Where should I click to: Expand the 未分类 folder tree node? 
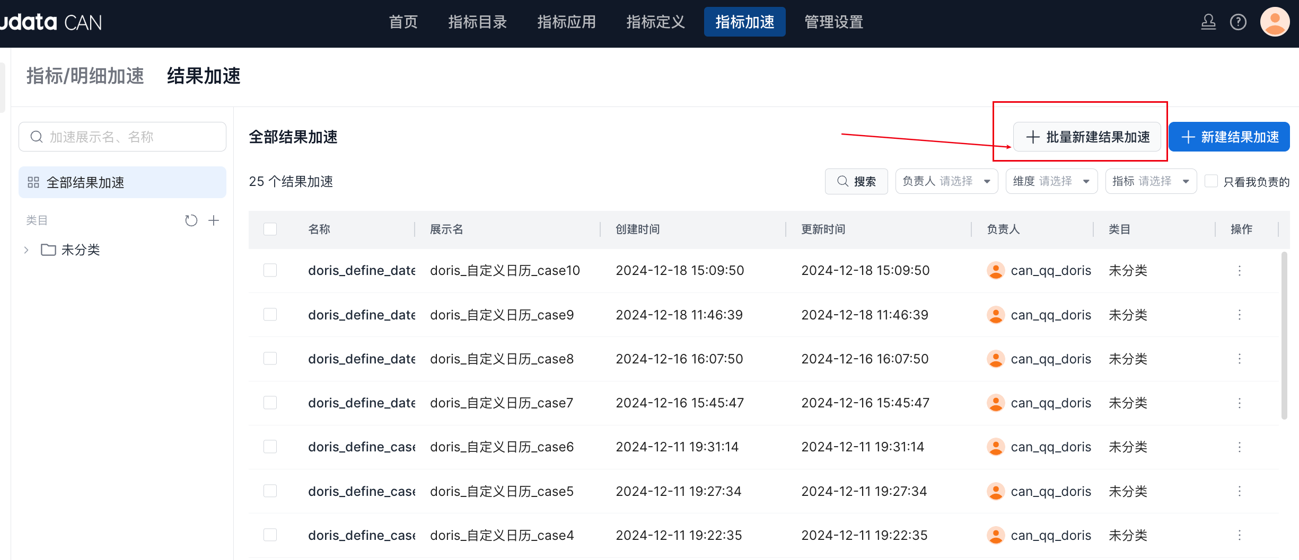[27, 250]
